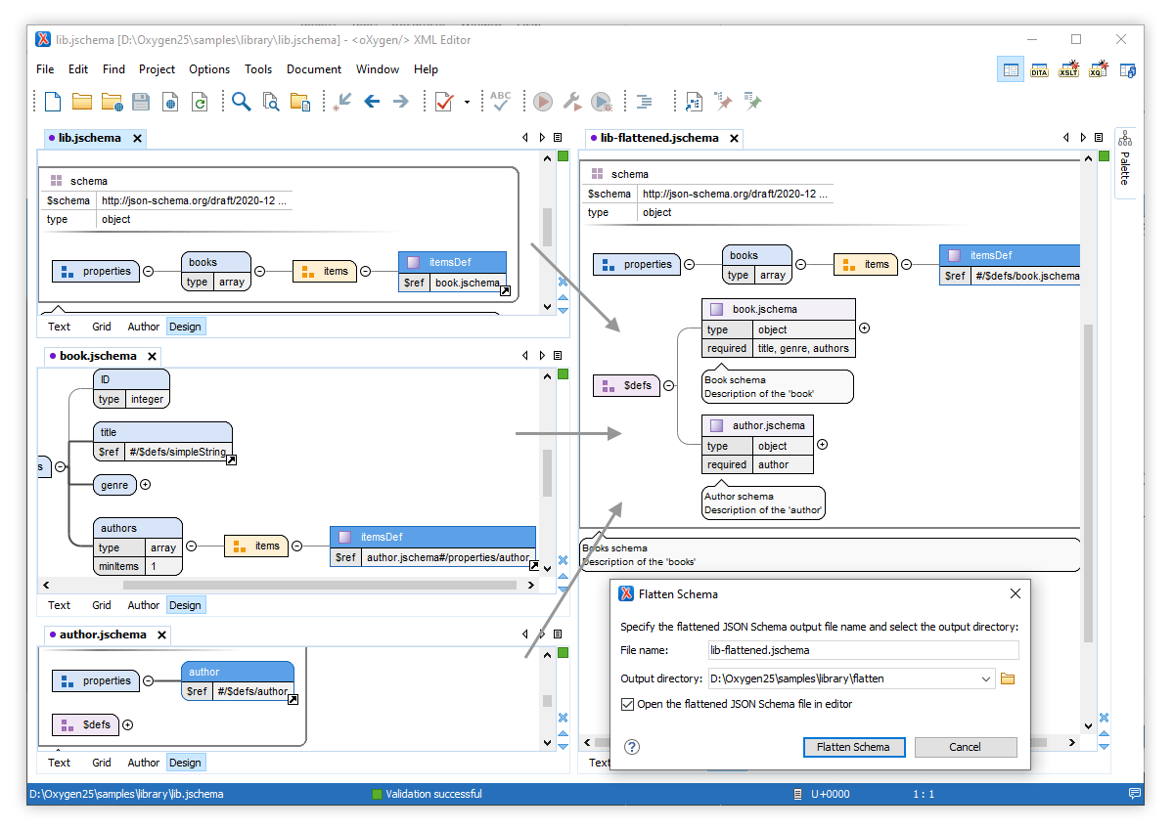Collapse the authors node in book.jschema
Image resolution: width=1174 pixels, height=831 pixels.
[191, 546]
